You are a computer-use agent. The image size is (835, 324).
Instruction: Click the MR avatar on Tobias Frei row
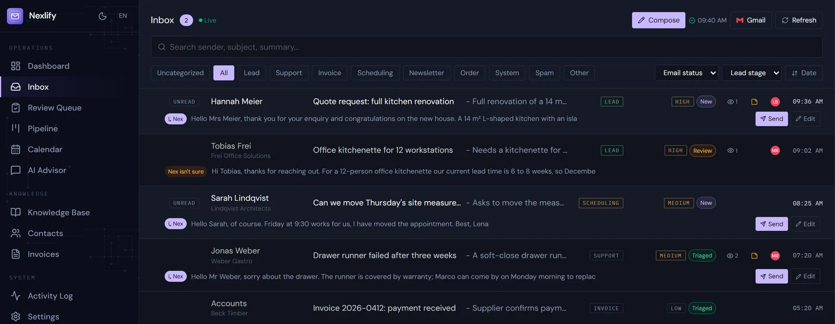click(775, 151)
